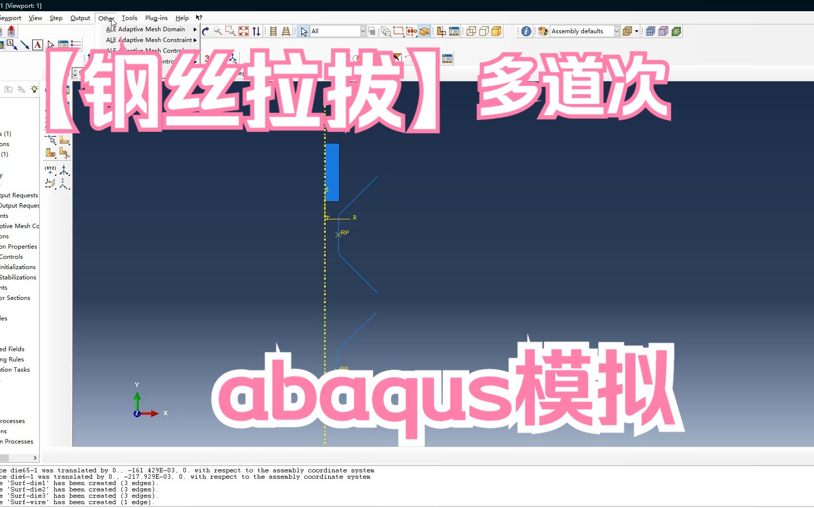Select Initializations in model tree
Viewport: 814px width, 508px height.
pos(18,267)
